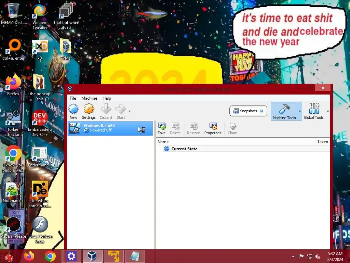Click the Taken column header

coord(323,141)
